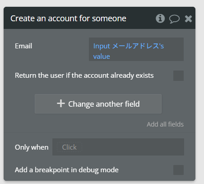204x184 pixels.
Task: Click the empty area right of the Click placeholder
Action: click(x=133, y=147)
